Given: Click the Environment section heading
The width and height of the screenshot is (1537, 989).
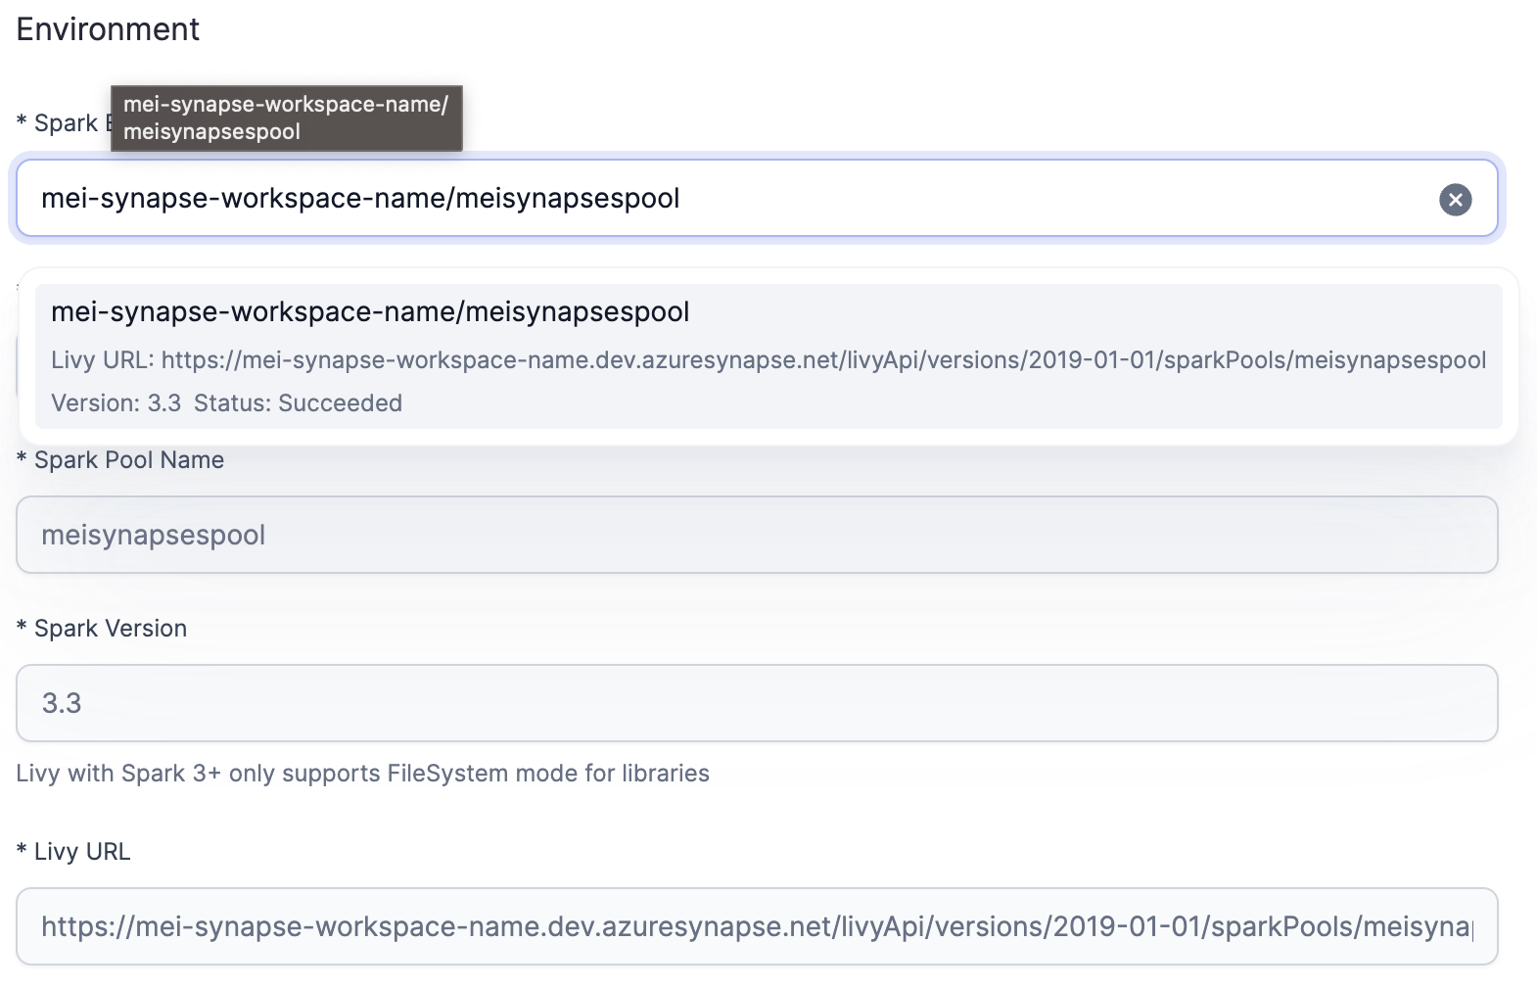Looking at the screenshot, I should point(108,29).
